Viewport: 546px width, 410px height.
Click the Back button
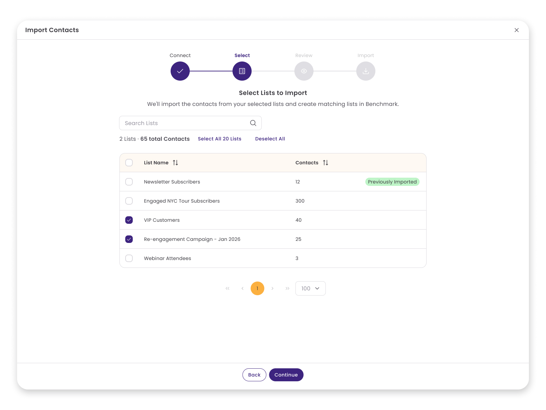[254, 375]
